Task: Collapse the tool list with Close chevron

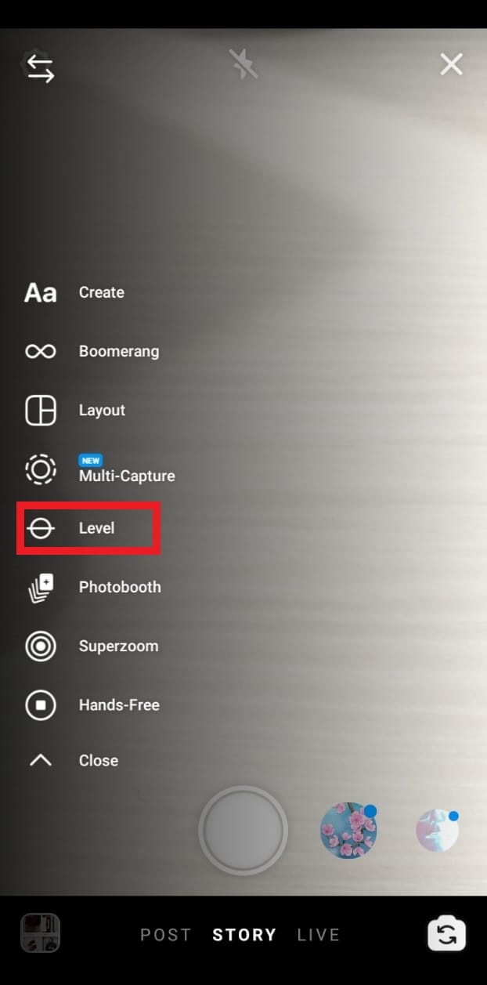Action: coord(41,760)
